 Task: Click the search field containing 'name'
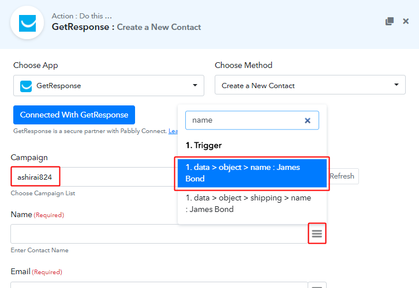[x=252, y=120]
